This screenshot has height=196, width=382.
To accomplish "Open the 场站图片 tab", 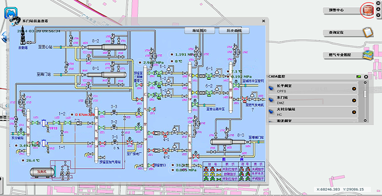I will (200, 31).
